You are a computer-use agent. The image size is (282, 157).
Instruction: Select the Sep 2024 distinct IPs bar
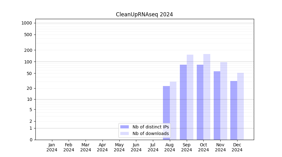point(183,102)
